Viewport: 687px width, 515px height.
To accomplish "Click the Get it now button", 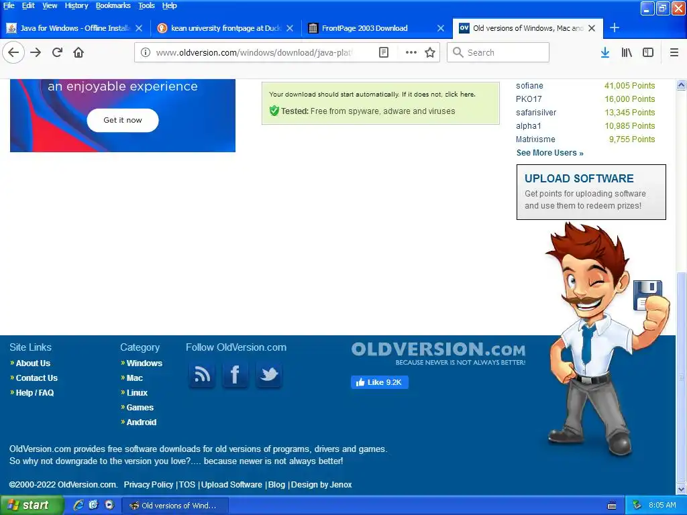I will click(x=123, y=120).
